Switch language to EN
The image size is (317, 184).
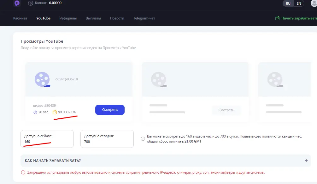(x=299, y=3)
